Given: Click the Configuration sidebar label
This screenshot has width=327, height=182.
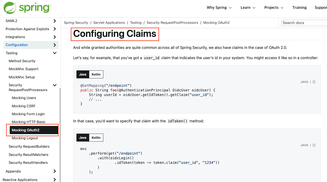Looking at the screenshot, I should point(17,45).
